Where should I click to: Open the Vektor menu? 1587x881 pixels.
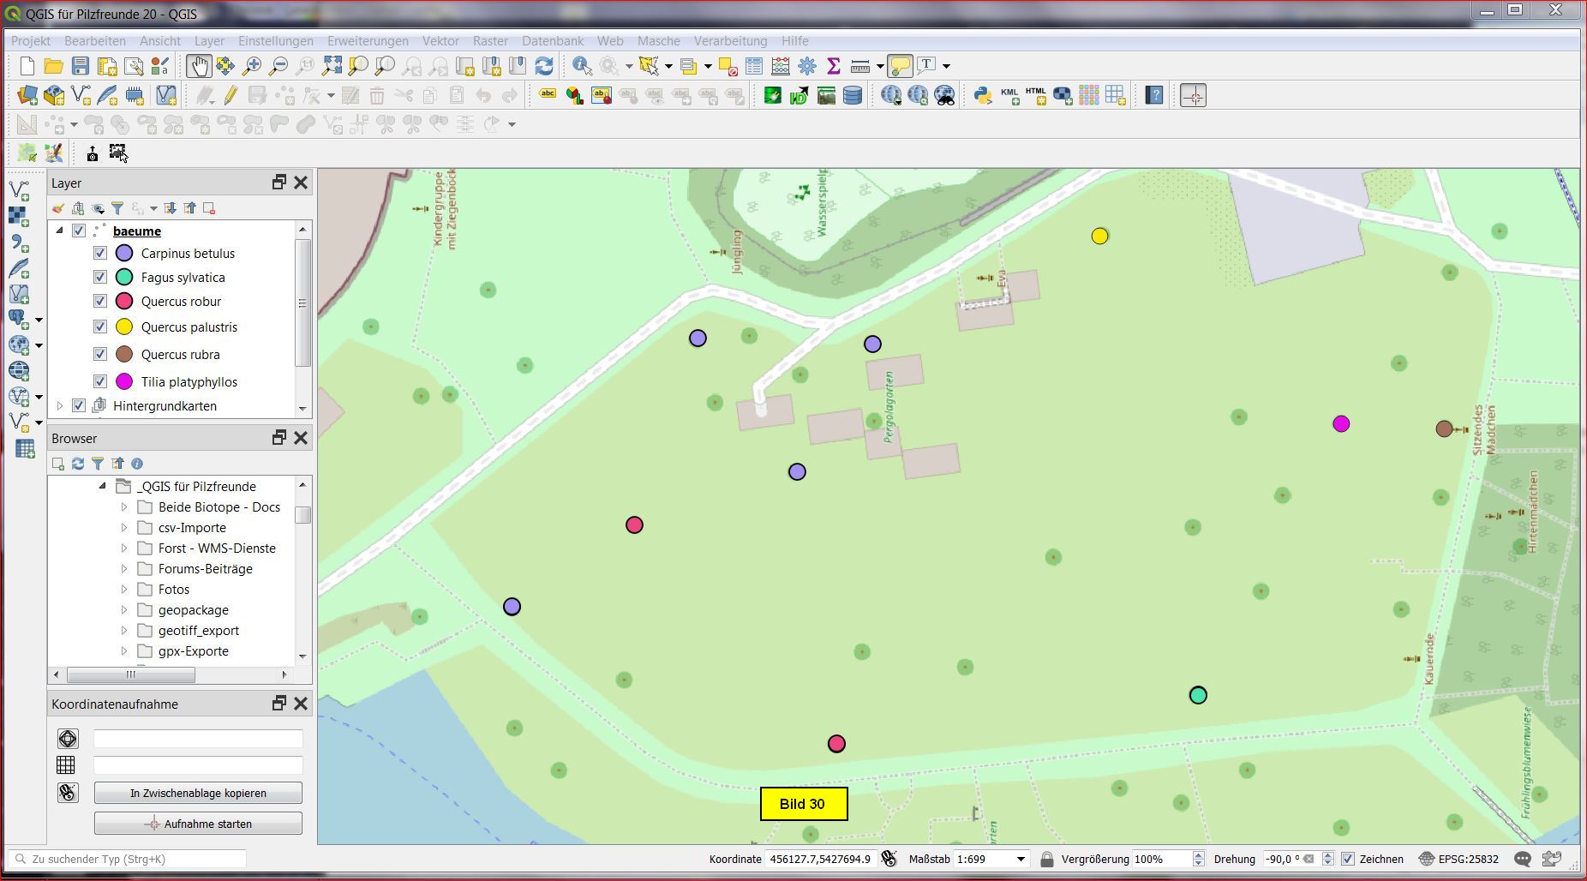pyautogui.click(x=440, y=40)
